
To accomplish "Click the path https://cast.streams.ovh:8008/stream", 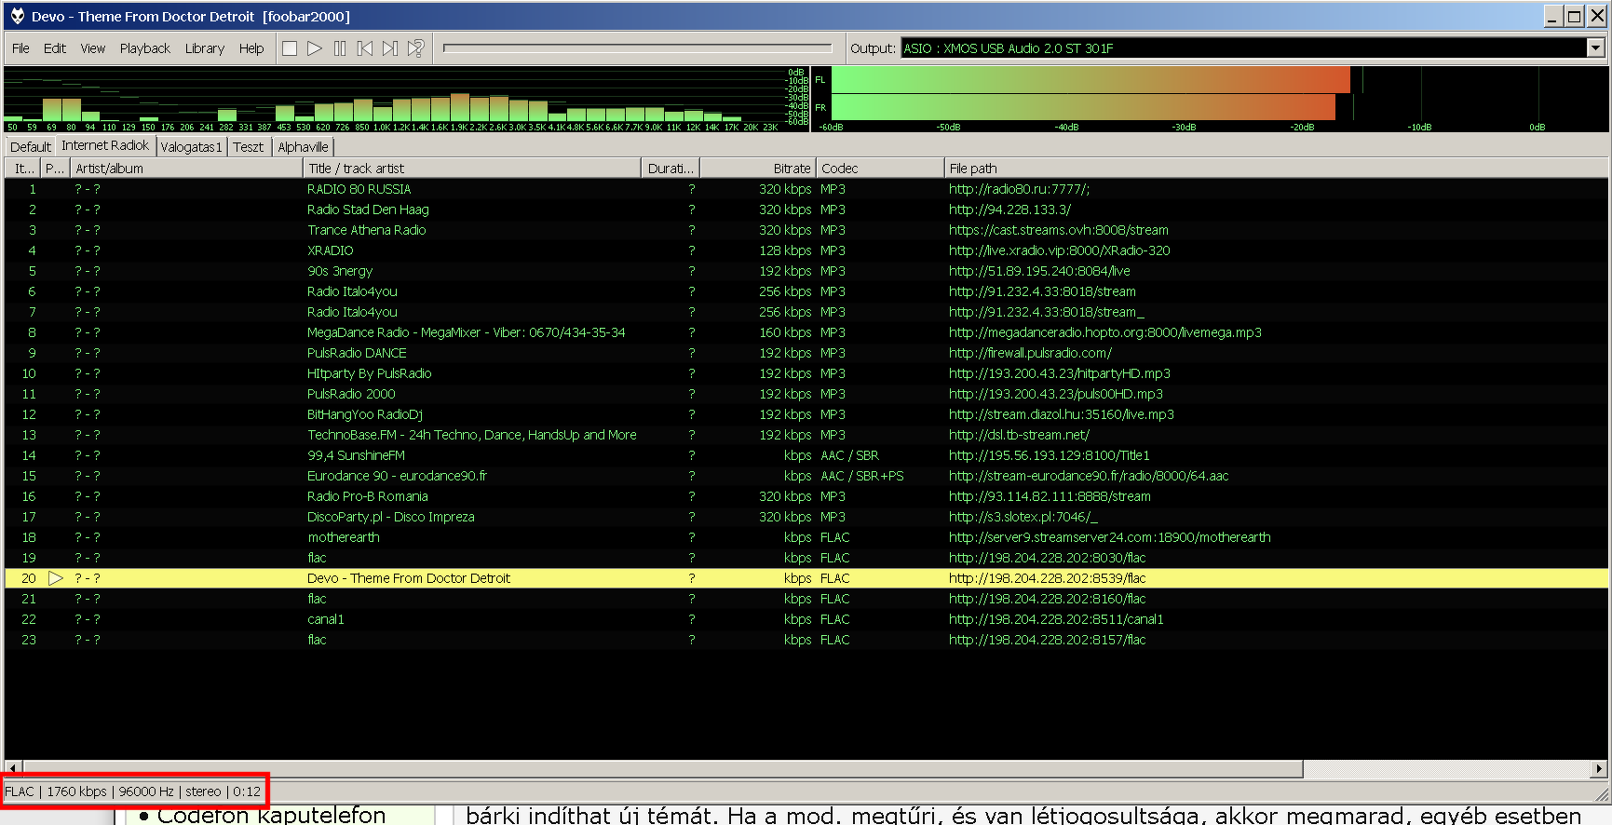I will [1058, 230].
